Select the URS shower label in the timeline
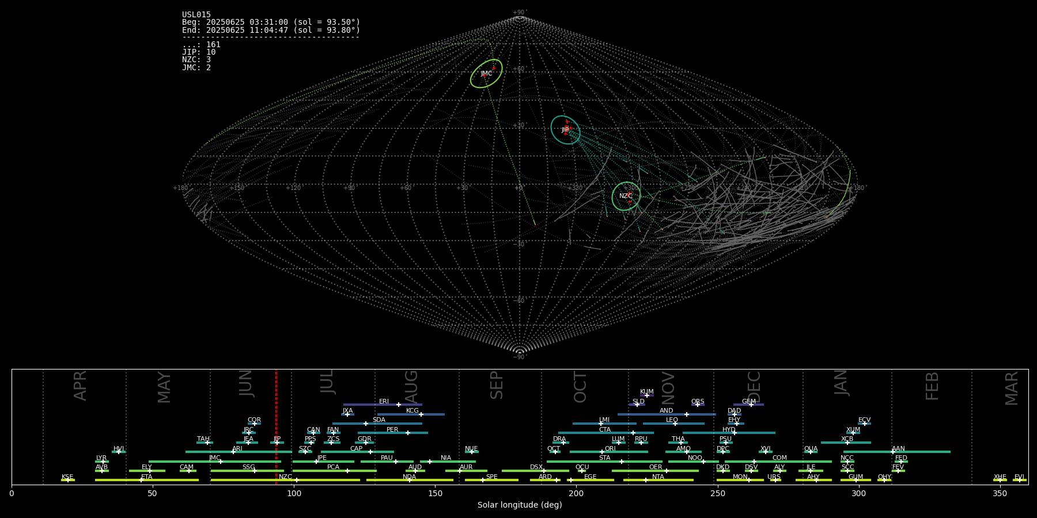Screen dimensions: 1037x518 coord(774,477)
